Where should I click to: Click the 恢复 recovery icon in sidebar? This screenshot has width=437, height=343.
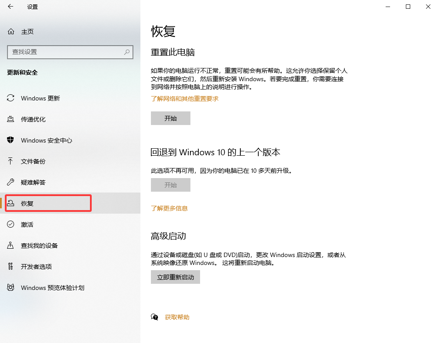click(11, 203)
